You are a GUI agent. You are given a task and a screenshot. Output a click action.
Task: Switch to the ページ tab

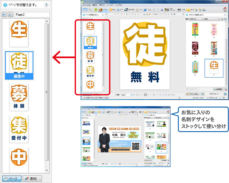[11, 179]
